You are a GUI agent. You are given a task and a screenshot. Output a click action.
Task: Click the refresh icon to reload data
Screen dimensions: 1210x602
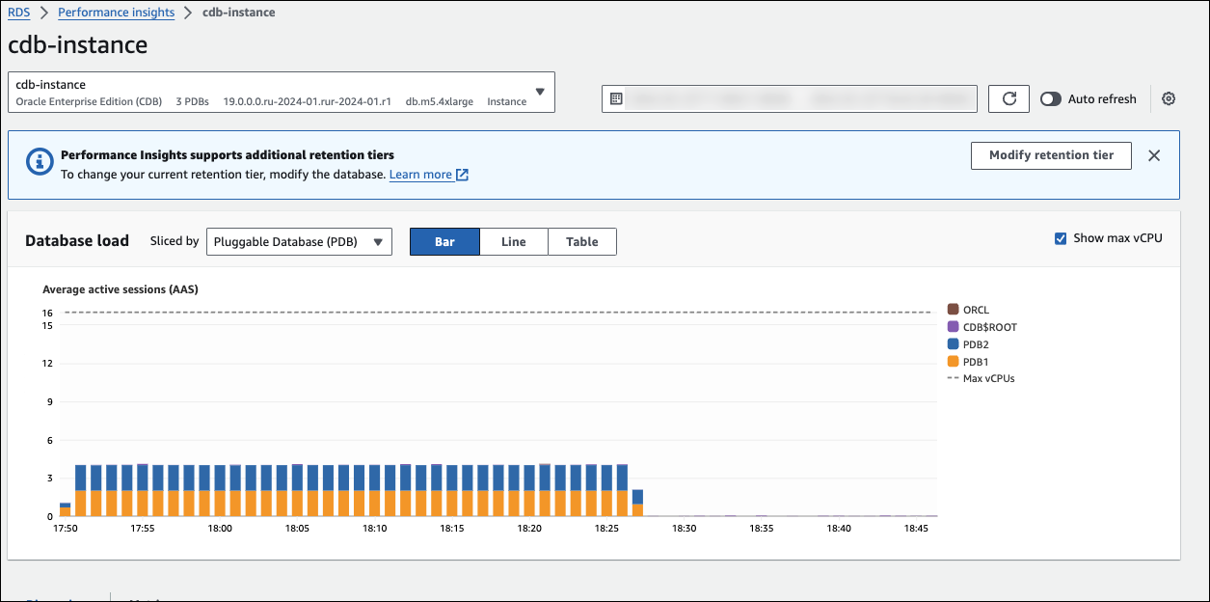[x=1008, y=97]
